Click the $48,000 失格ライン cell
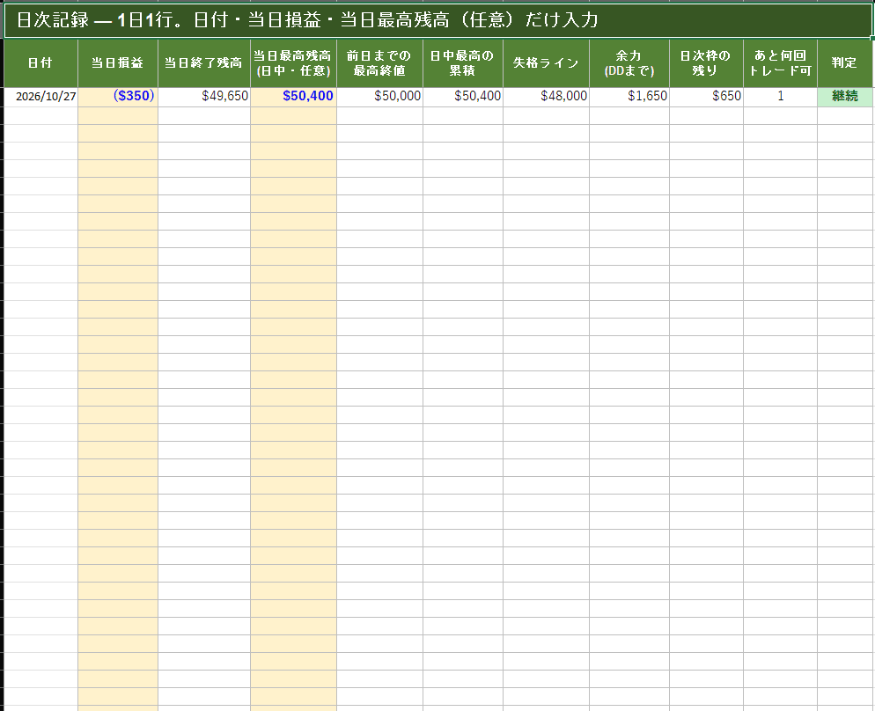 point(547,97)
